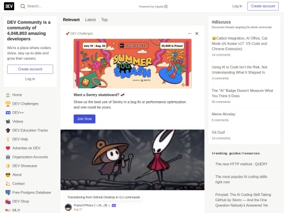
Task: Click the Free Postgres Database elephant icon
Action: (x=8, y=192)
